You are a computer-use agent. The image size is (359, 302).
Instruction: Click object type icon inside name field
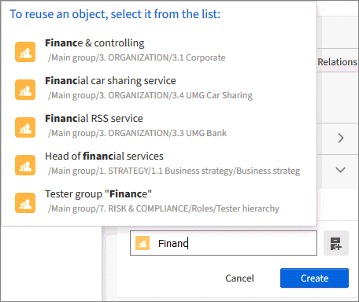[x=142, y=243]
